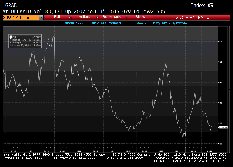Click the 10 y-axis label
233x167 pixels.
(x=221, y=144)
